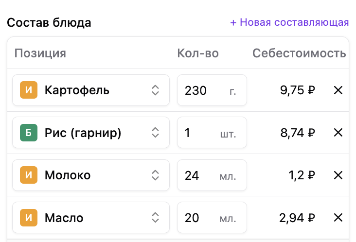This screenshot has width=356, height=242.
Task: Open the Картофель position dropdown chevrons
Action: coord(155,90)
